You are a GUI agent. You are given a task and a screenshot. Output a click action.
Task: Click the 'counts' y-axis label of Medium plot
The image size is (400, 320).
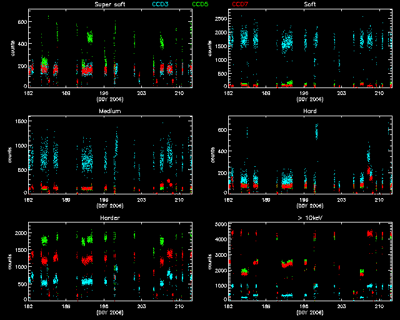pyautogui.click(x=10, y=155)
